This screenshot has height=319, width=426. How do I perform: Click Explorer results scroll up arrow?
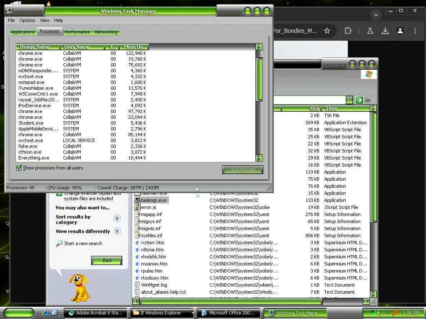(373, 108)
